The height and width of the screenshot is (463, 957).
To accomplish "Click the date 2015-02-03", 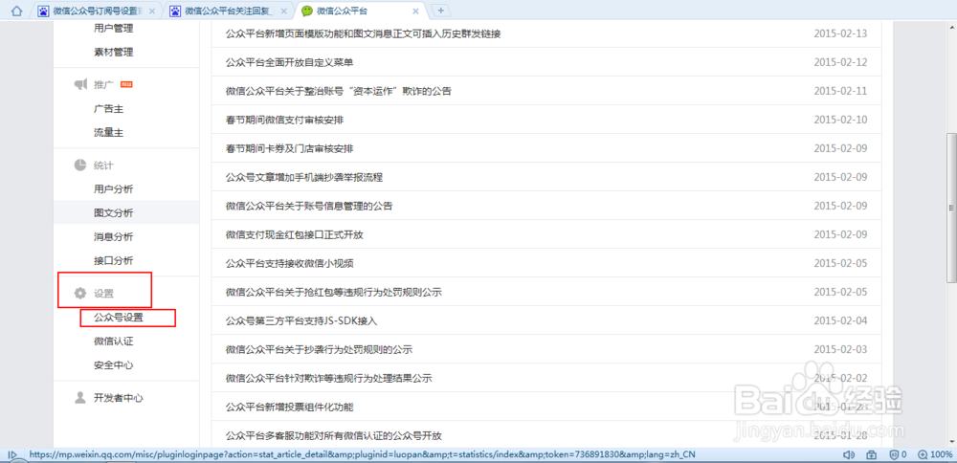I will (840, 349).
